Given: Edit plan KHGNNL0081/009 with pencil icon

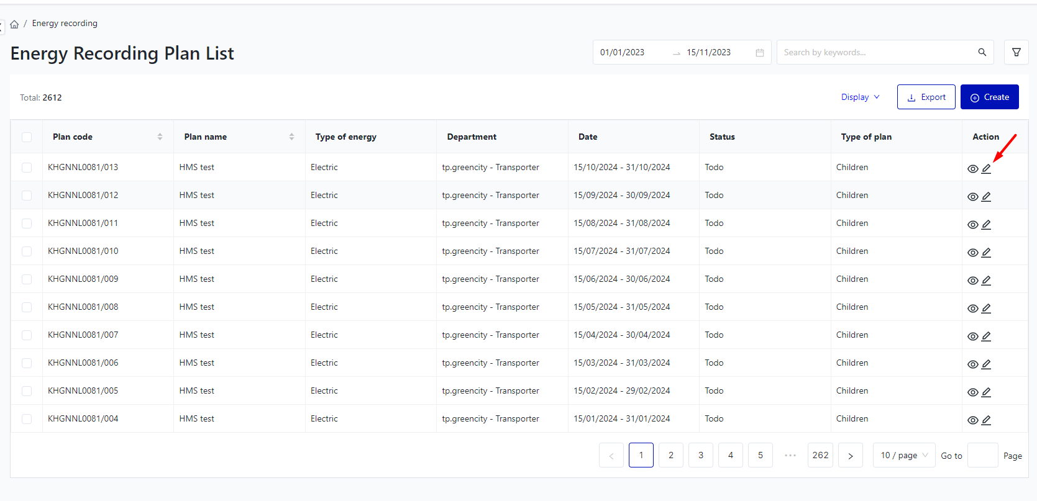Looking at the screenshot, I should point(986,281).
